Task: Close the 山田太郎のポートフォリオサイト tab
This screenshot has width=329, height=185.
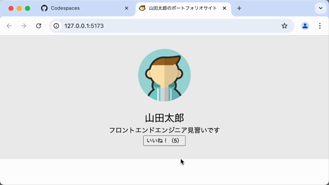Action: click(224, 8)
